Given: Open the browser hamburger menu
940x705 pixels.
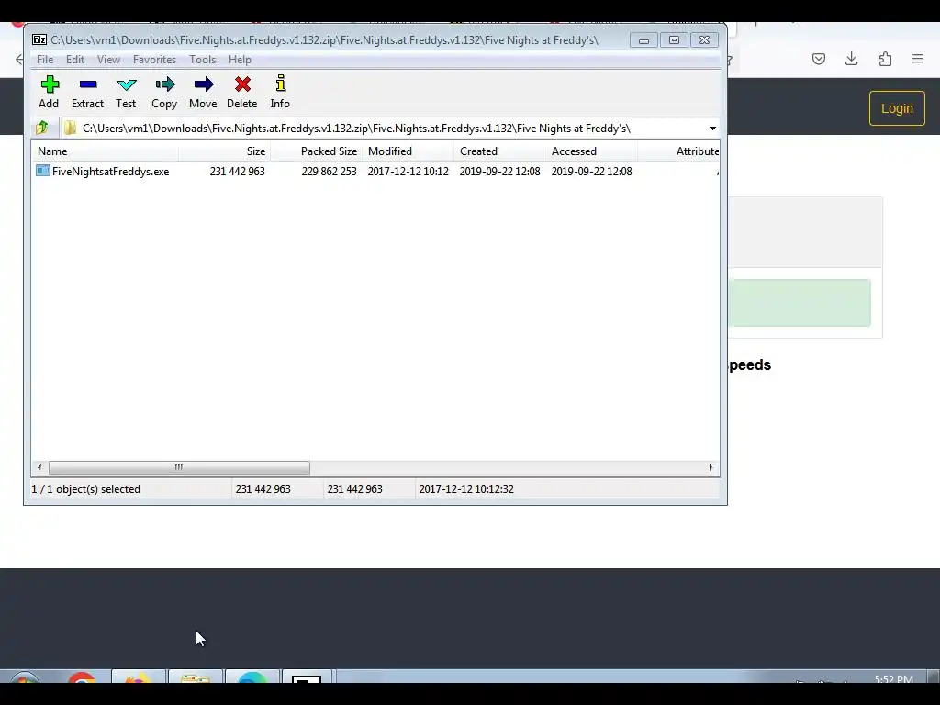Looking at the screenshot, I should point(918,59).
